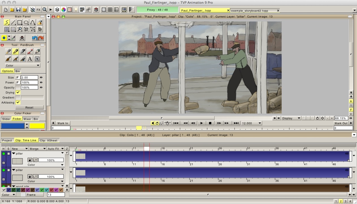Create a new project from top toolbar
The height and width of the screenshot is (204, 357).
6,10
